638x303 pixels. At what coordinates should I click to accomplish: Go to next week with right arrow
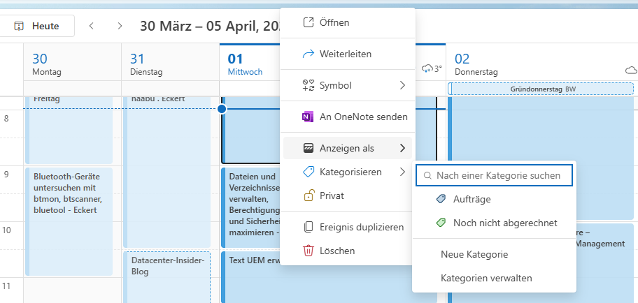(x=120, y=26)
